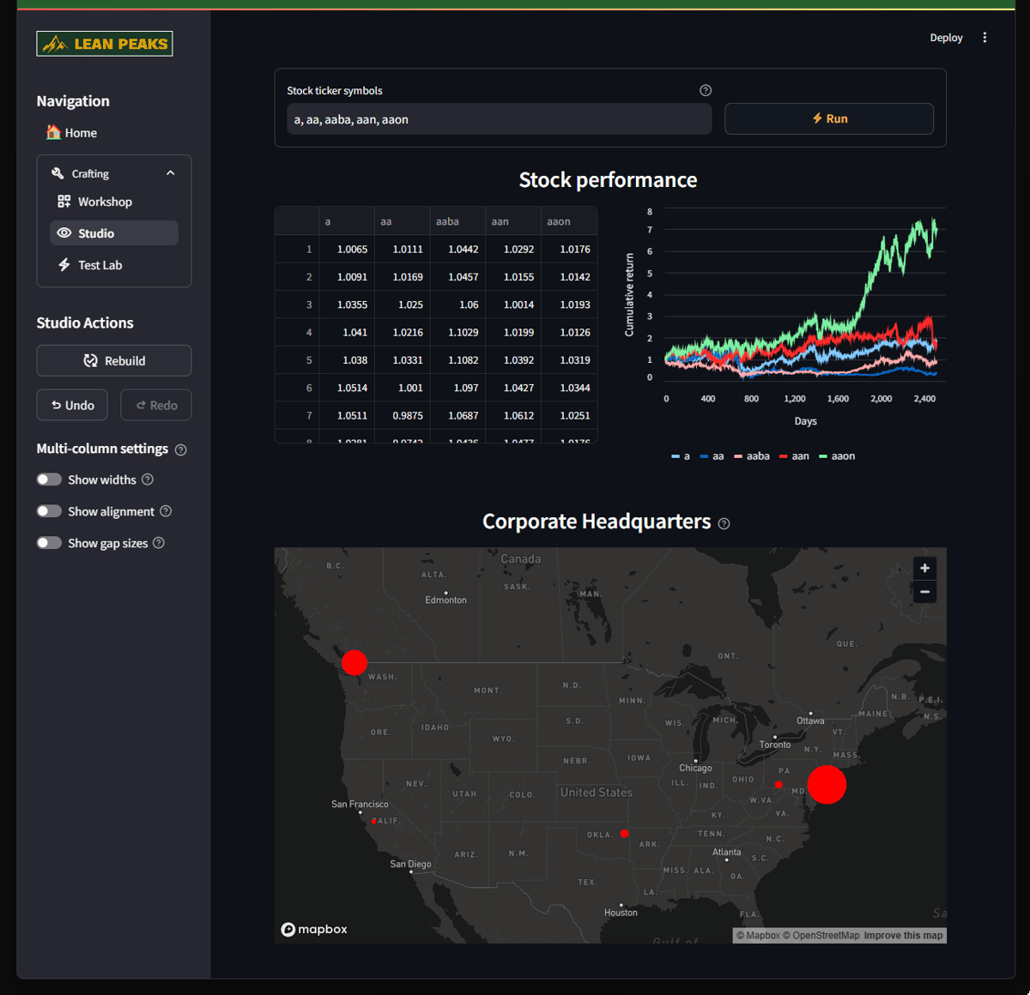This screenshot has width=1030, height=995.
Task: Click the small red marker in California
Action: [373, 821]
